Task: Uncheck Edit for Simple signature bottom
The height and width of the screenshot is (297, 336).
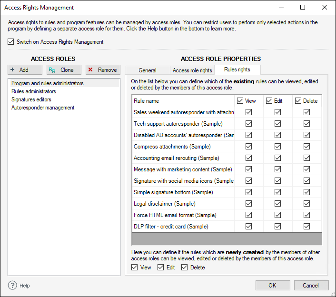Action: [278, 192]
